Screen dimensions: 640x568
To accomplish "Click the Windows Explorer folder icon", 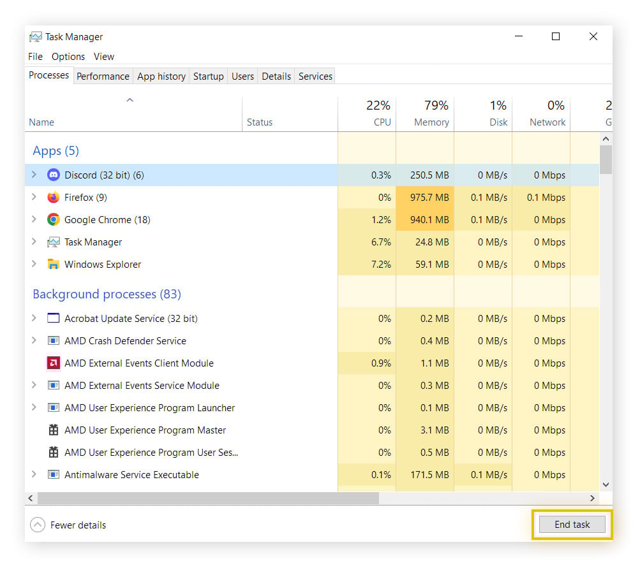I will [53, 264].
